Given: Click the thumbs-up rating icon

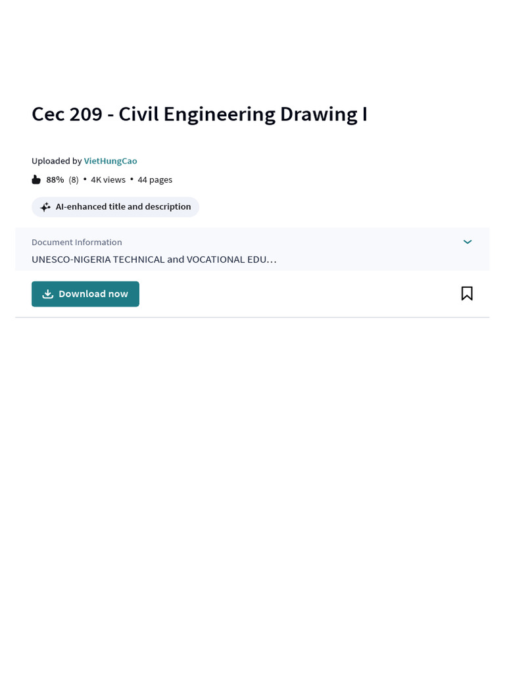Looking at the screenshot, I should (x=36, y=180).
